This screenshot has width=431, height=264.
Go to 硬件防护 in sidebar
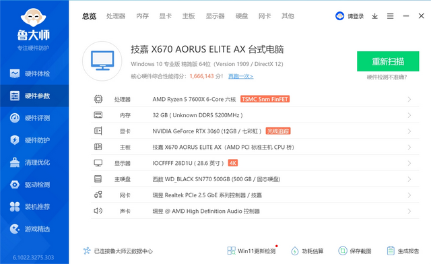(x=34, y=140)
